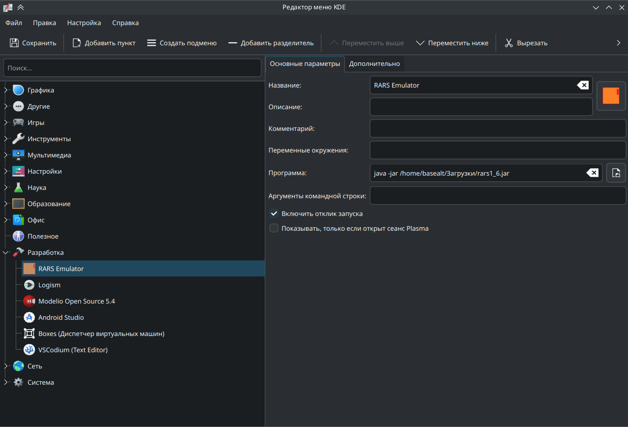Screen dimensions: 628x427
Task: Expand the Офис category arrow
Action: 6,220
